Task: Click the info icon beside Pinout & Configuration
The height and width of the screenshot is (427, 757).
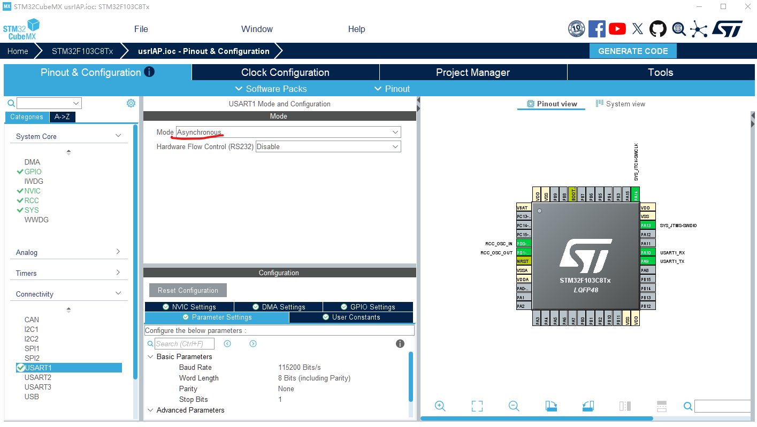Action: pyautogui.click(x=149, y=72)
